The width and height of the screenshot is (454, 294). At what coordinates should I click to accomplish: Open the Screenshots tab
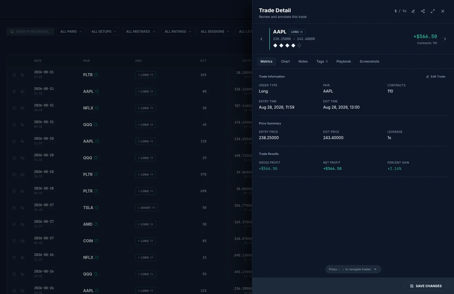point(369,62)
